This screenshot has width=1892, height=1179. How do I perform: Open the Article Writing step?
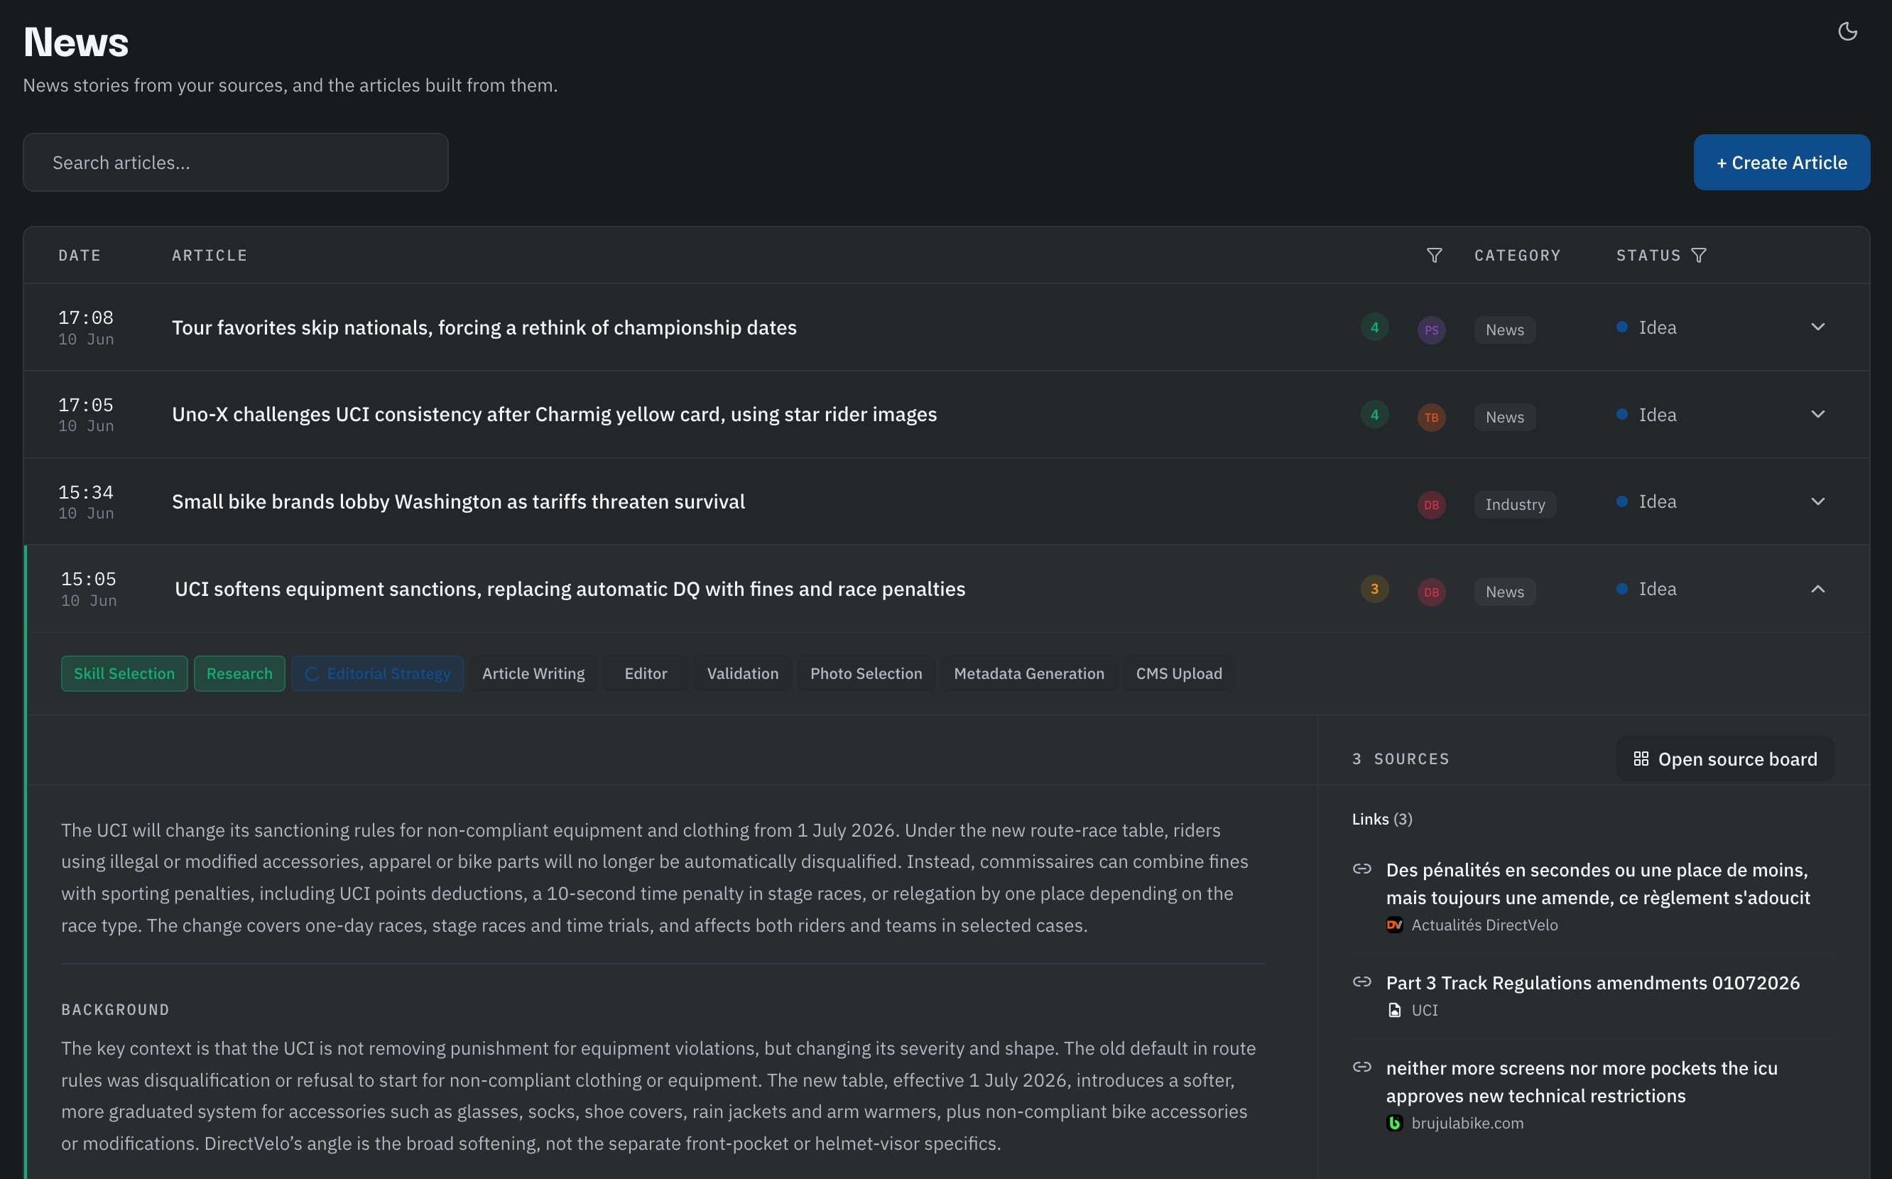pos(533,674)
